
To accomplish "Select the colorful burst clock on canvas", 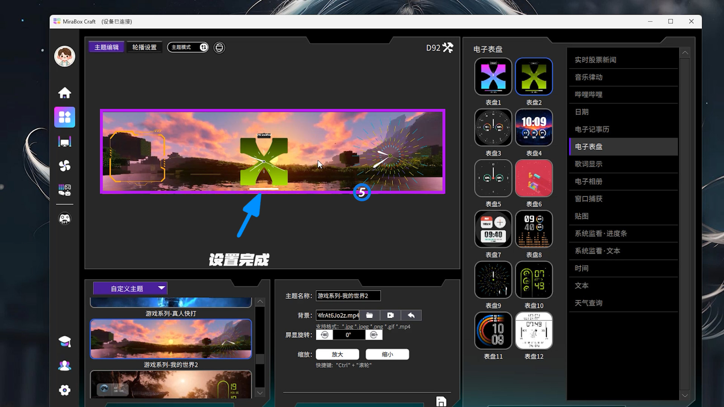I will point(390,156).
